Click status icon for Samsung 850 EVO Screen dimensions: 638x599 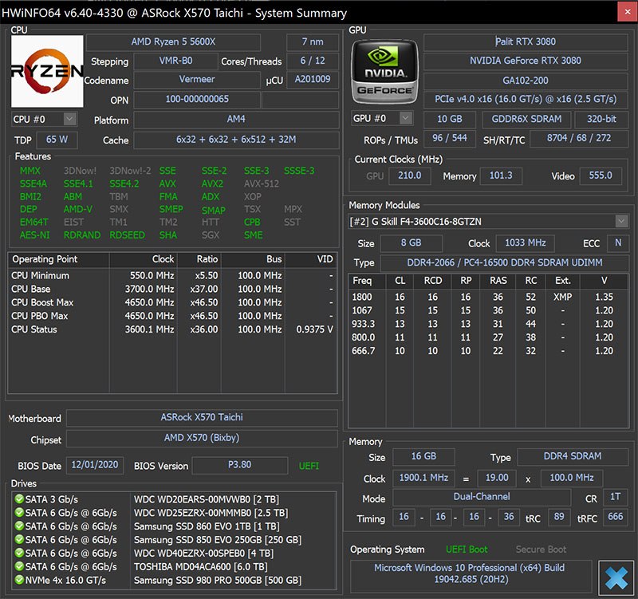(18, 539)
